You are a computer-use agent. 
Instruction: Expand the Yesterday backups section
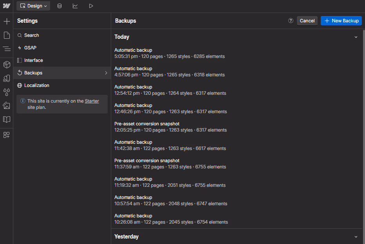pos(356,237)
